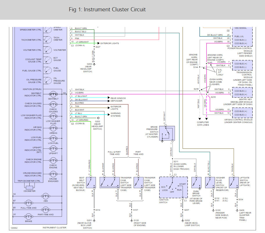This screenshot has height=233, width=265.
Task: Select the park brake switch box
Action: click(x=196, y=183)
